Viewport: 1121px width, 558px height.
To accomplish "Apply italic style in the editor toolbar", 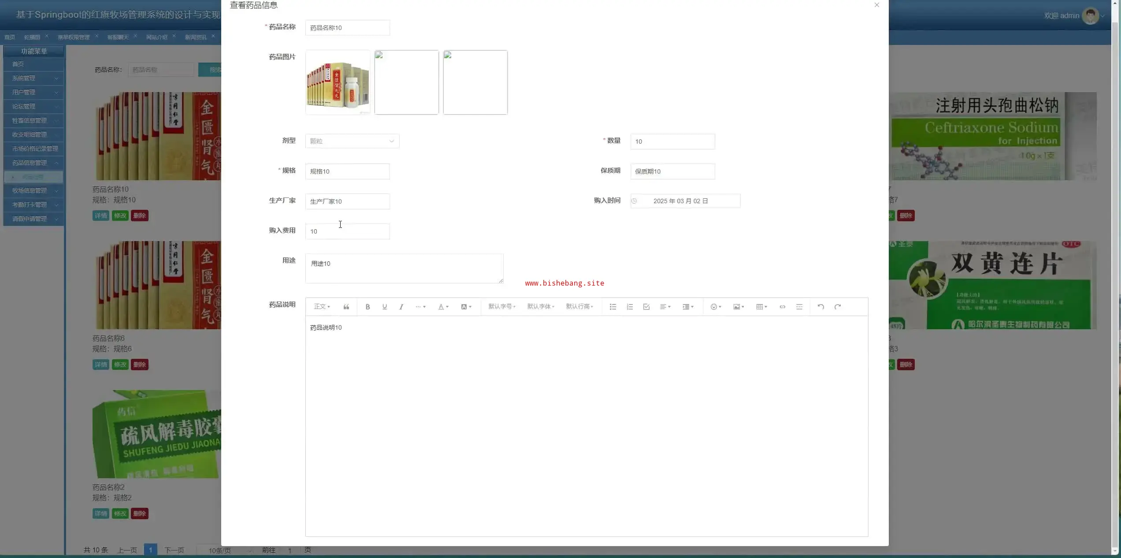I will (x=401, y=307).
